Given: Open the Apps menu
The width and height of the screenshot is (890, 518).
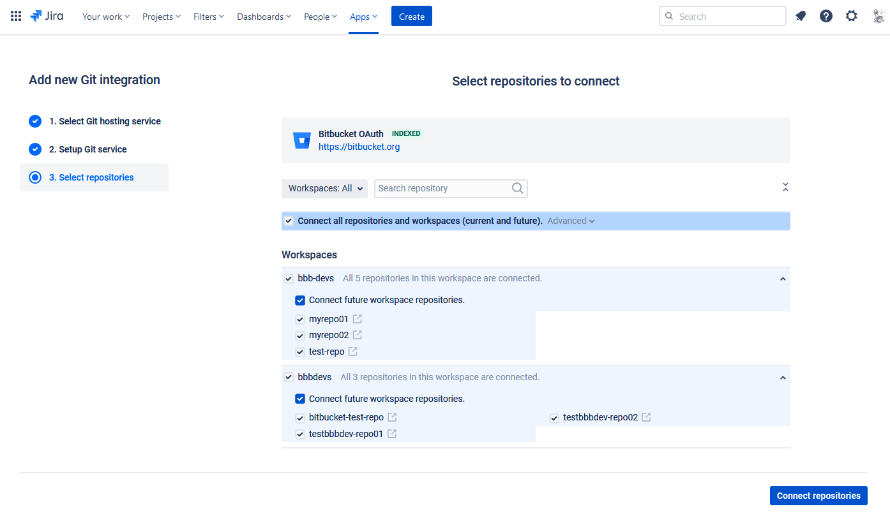Looking at the screenshot, I should [x=364, y=17].
